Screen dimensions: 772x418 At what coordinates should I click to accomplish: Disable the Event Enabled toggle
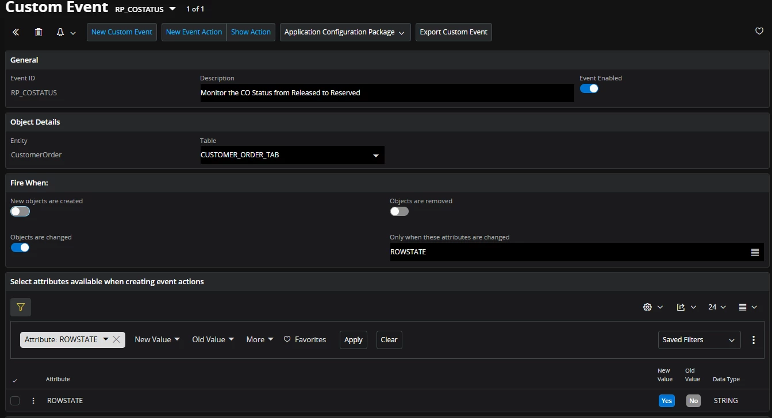coord(589,88)
